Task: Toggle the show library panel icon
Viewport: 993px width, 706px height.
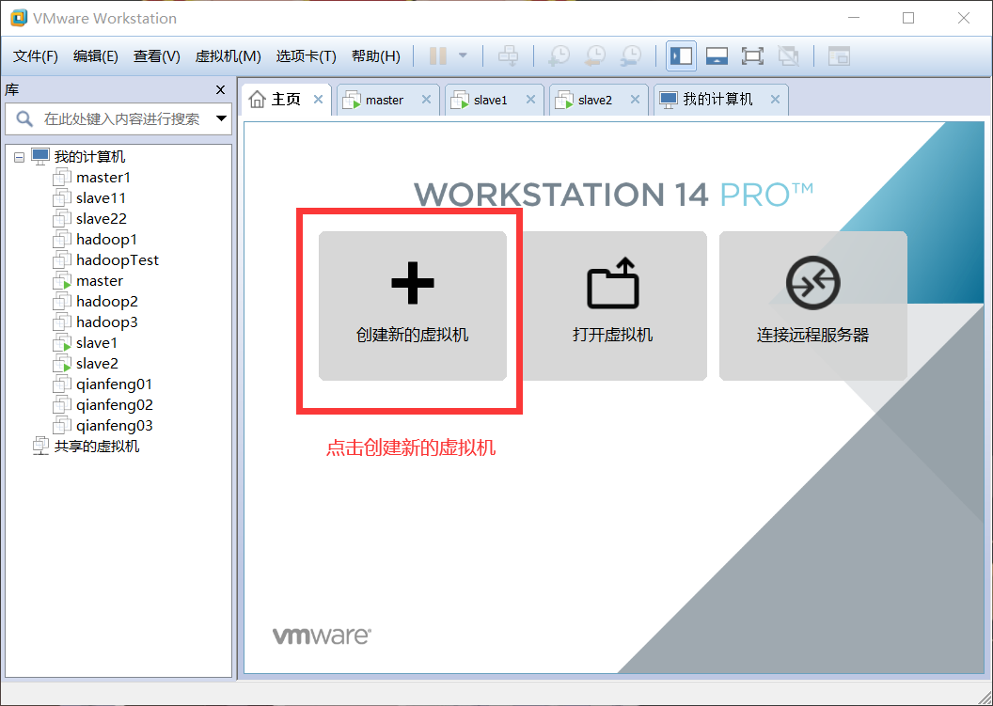Action: pos(682,55)
